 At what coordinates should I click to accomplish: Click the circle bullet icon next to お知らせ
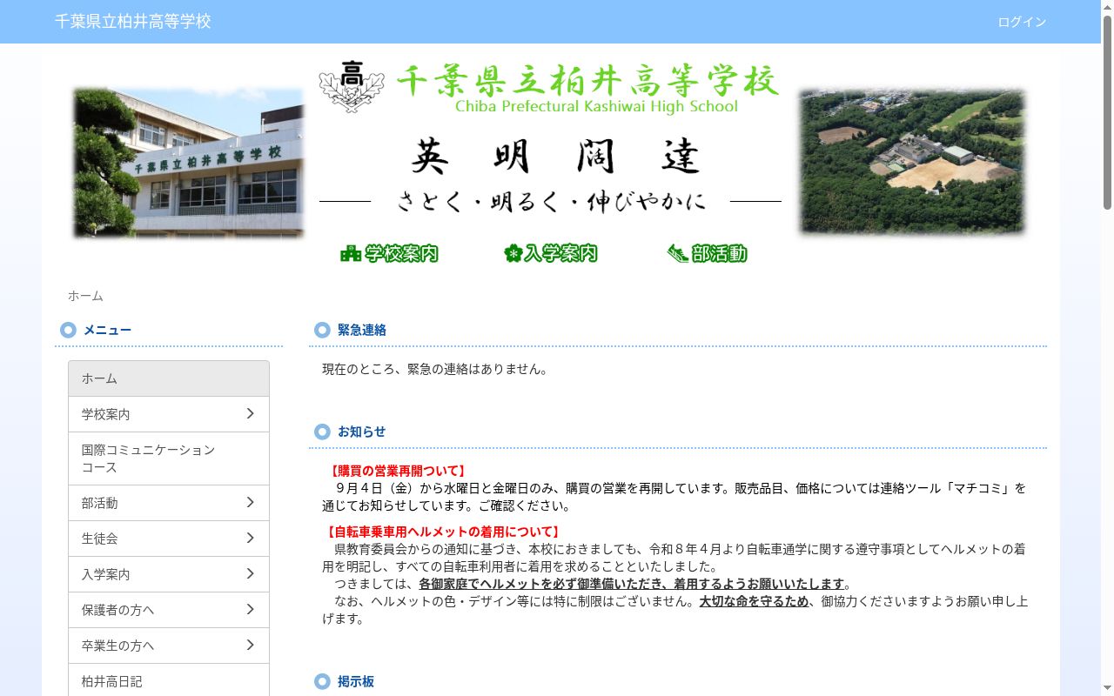322,432
